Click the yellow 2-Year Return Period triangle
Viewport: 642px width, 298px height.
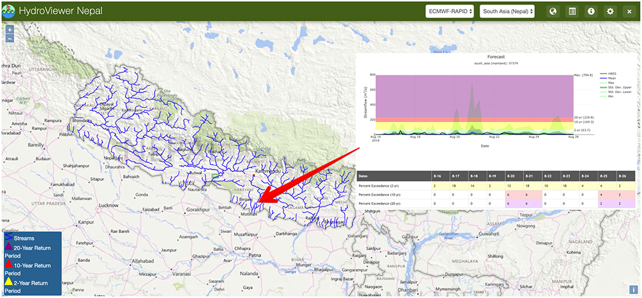tap(9, 282)
